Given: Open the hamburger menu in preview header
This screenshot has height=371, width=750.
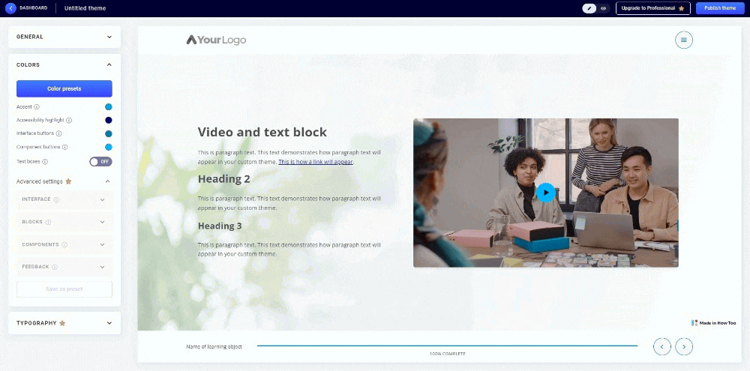Looking at the screenshot, I should tap(684, 40).
